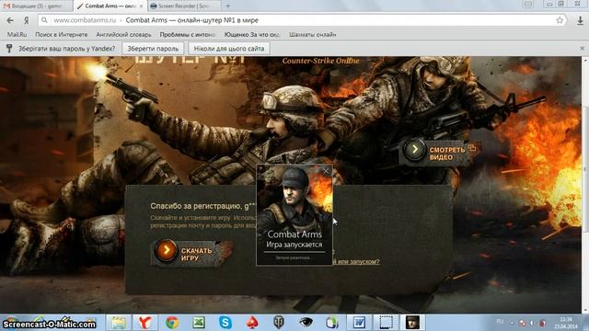Open a new browser tab
Viewport: 589px width, 331px height.
(228, 6)
